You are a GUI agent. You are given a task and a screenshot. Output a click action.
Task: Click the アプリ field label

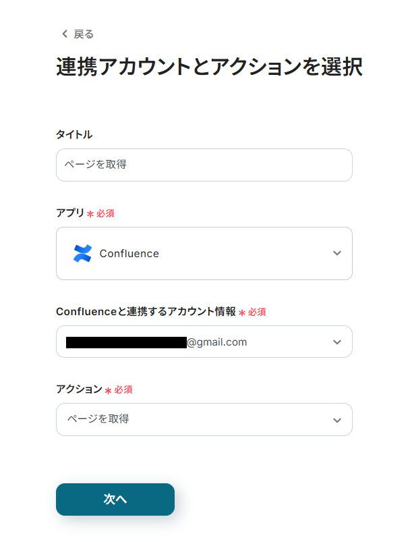pos(70,213)
